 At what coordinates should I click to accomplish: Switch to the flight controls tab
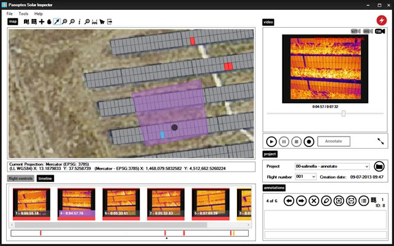[x=20, y=178]
